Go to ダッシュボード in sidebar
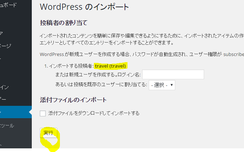The width and height of the screenshot is (244, 152). click(x=8, y=5)
